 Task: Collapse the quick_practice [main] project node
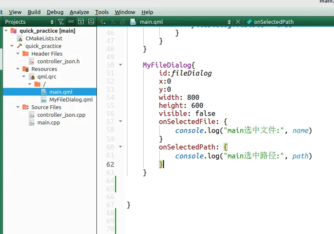click(x=6, y=31)
